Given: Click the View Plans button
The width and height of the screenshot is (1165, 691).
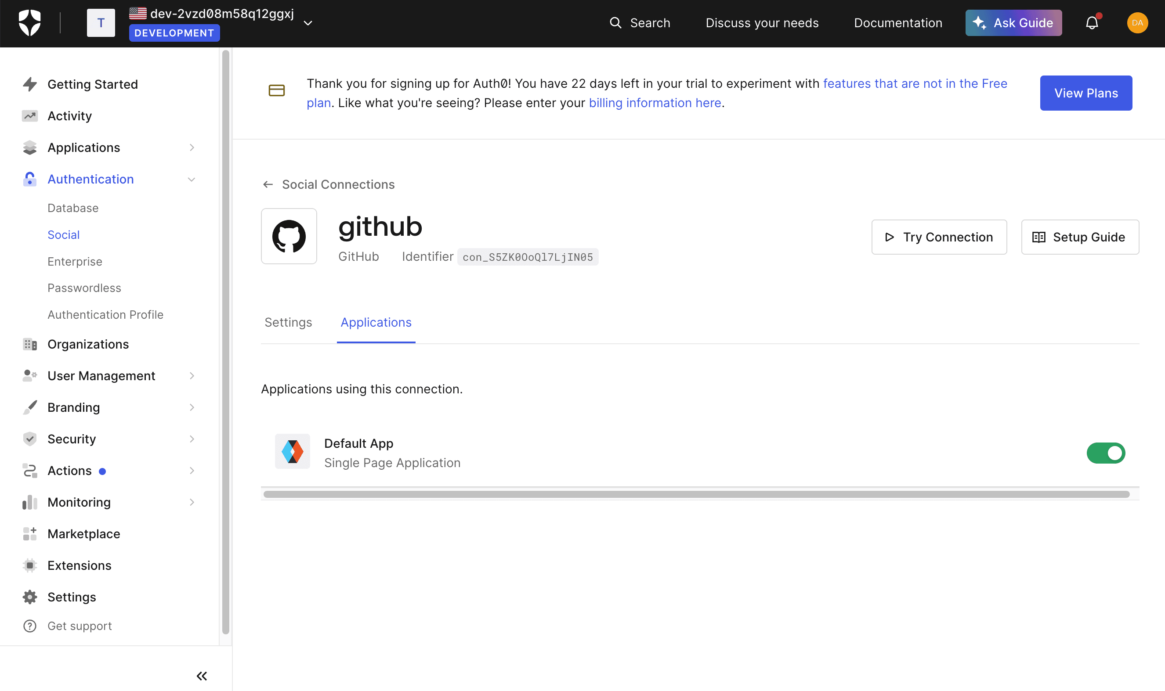Looking at the screenshot, I should (1086, 93).
